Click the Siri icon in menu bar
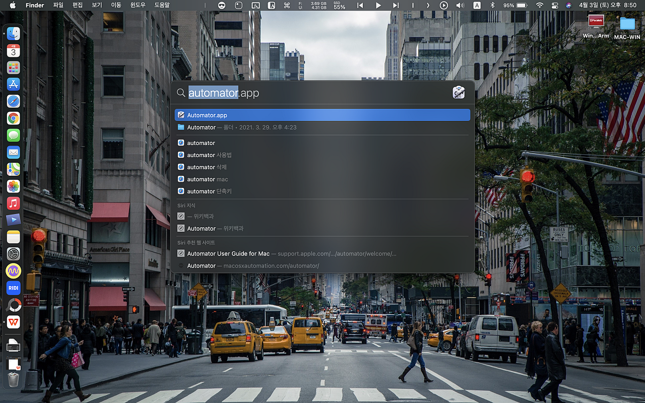The width and height of the screenshot is (645, 403). pyautogui.click(x=569, y=5)
